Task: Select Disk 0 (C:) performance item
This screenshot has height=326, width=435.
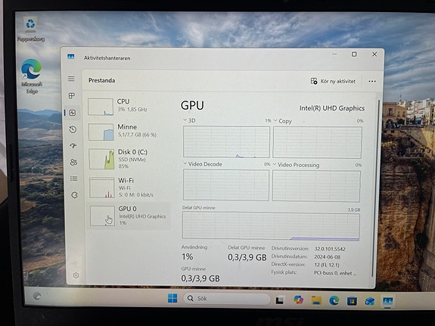Action: point(129,159)
